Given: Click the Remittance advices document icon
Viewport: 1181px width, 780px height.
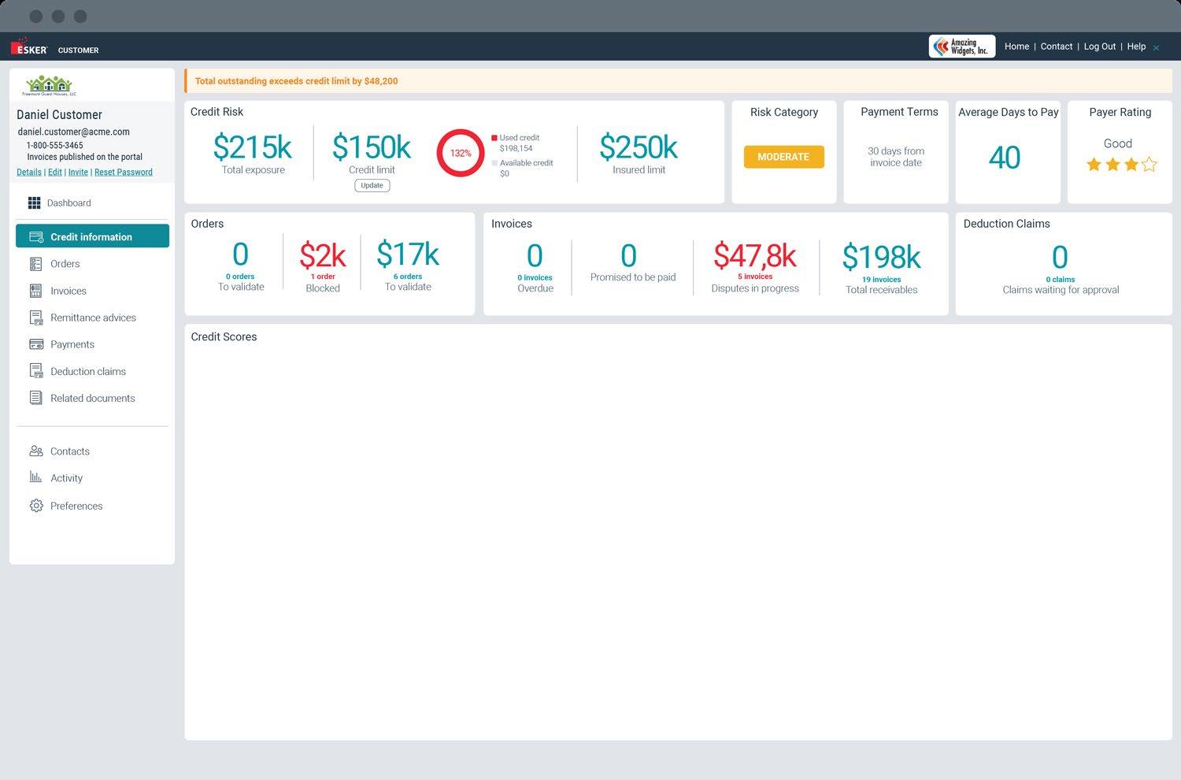Looking at the screenshot, I should coord(35,318).
